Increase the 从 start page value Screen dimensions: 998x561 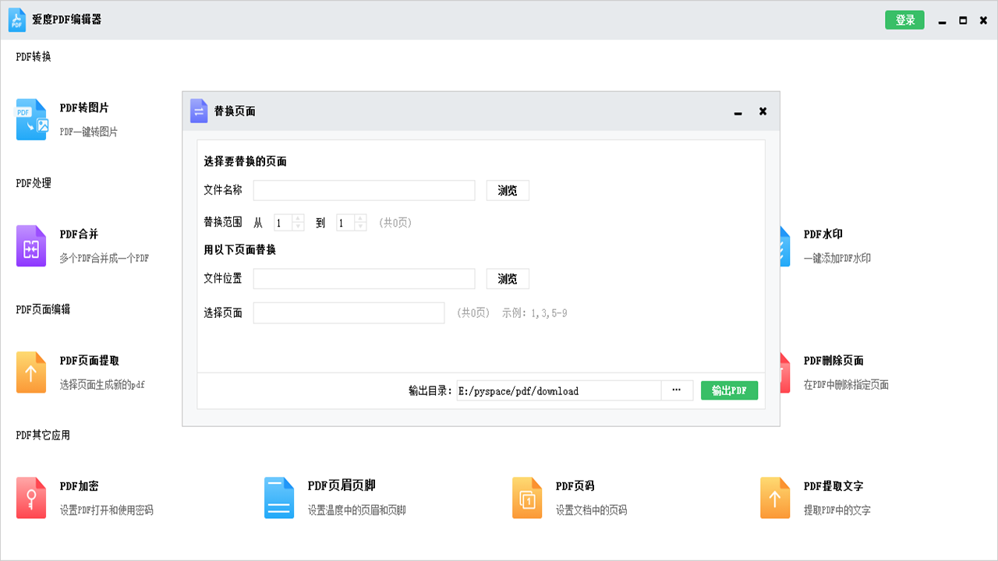tap(299, 218)
